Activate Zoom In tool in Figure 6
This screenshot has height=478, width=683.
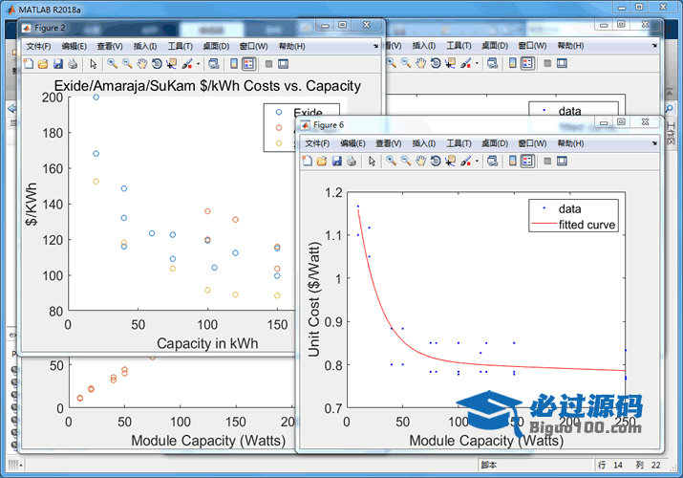pyautogui.click(x=391, y=162)
